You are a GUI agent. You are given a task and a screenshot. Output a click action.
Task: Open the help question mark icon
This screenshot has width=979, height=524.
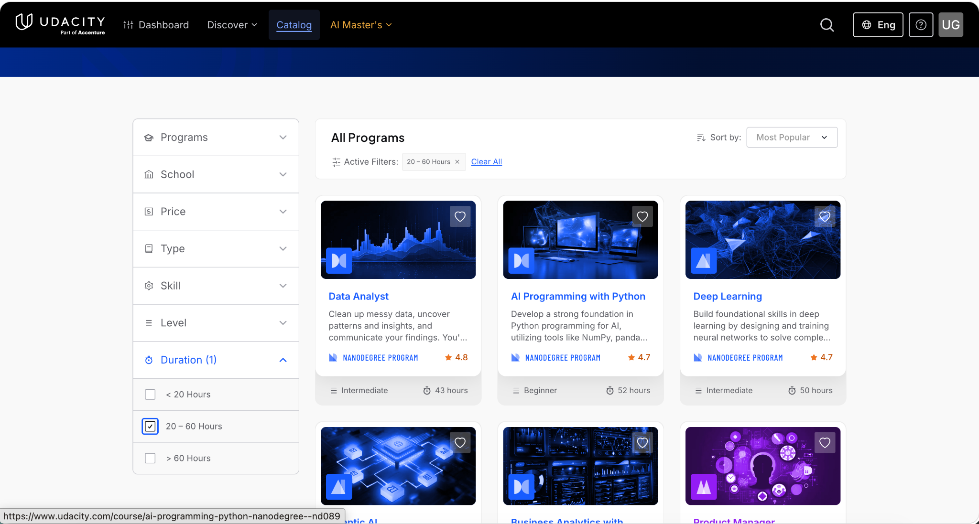tap(921, 25)
